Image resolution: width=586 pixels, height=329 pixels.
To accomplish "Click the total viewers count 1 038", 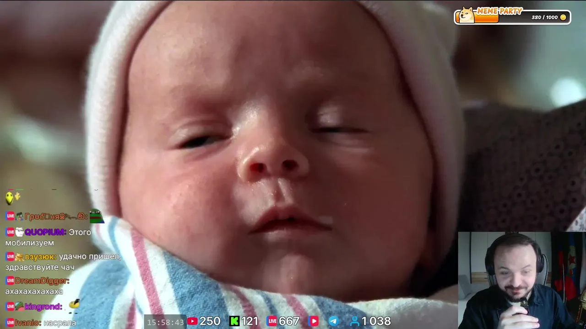I will (x=376, y=321).
